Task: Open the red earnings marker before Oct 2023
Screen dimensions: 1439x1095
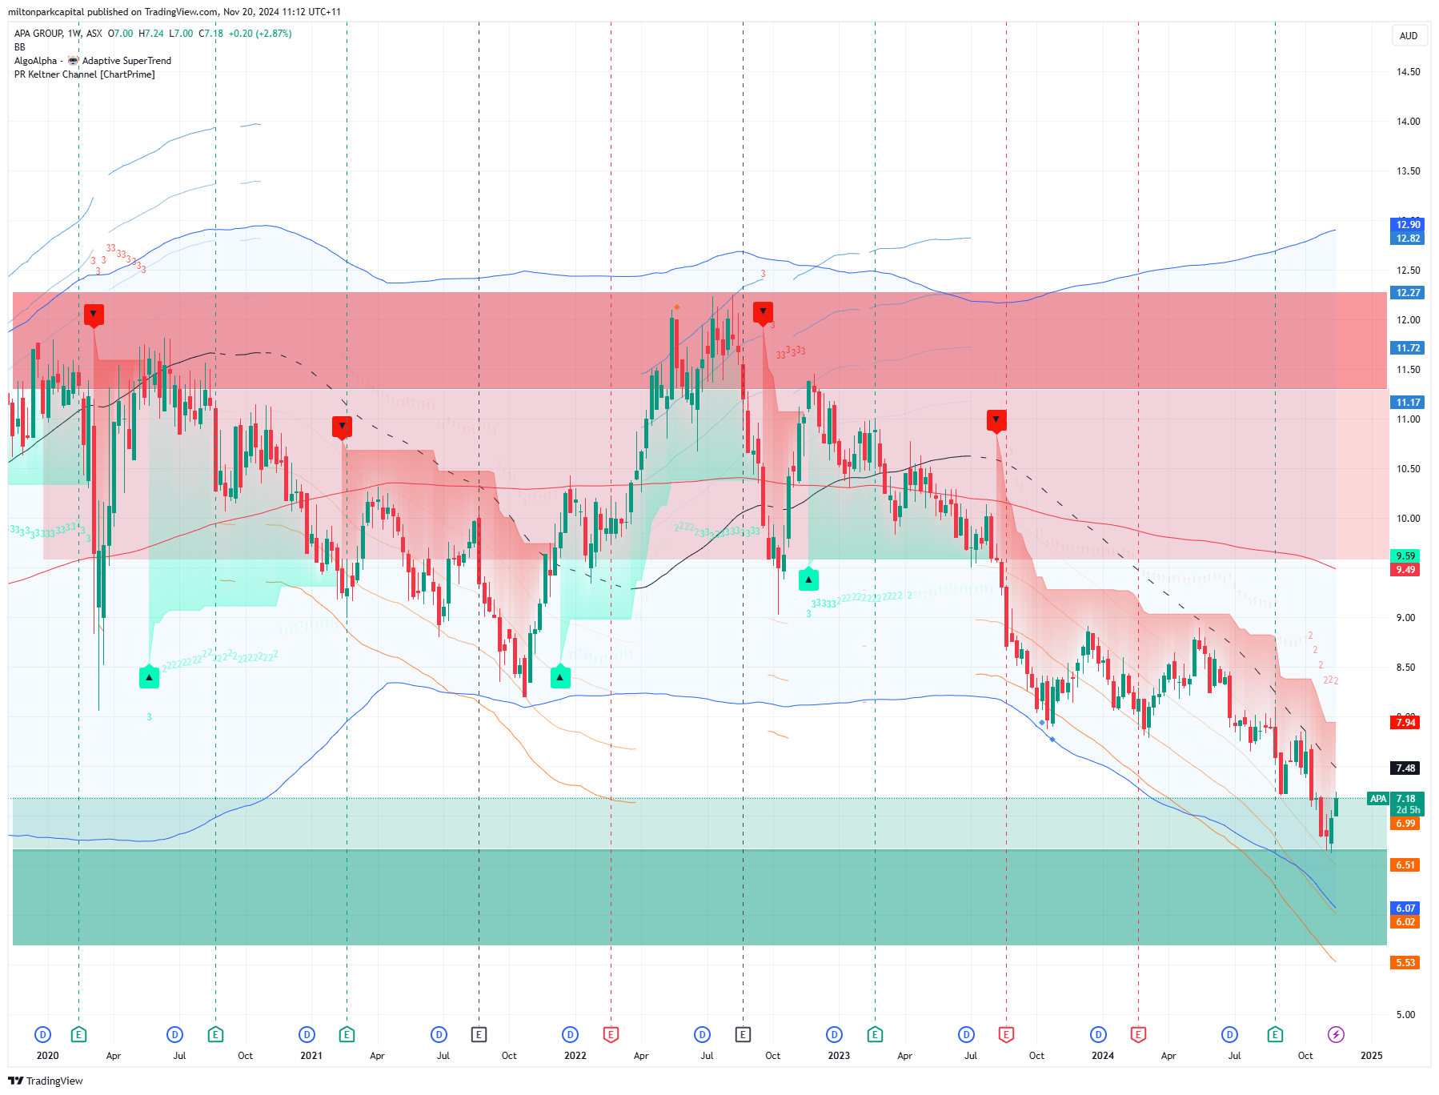Action: click(x=1006, y=1034)
